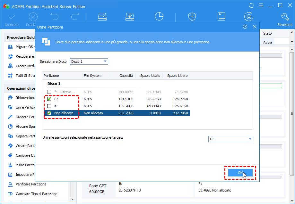Image resolution: width=295 pixels, height=204 pixels.
Task: Click the Disco 1 group heading
Action: pyautogui.click(x=54, y=84)
